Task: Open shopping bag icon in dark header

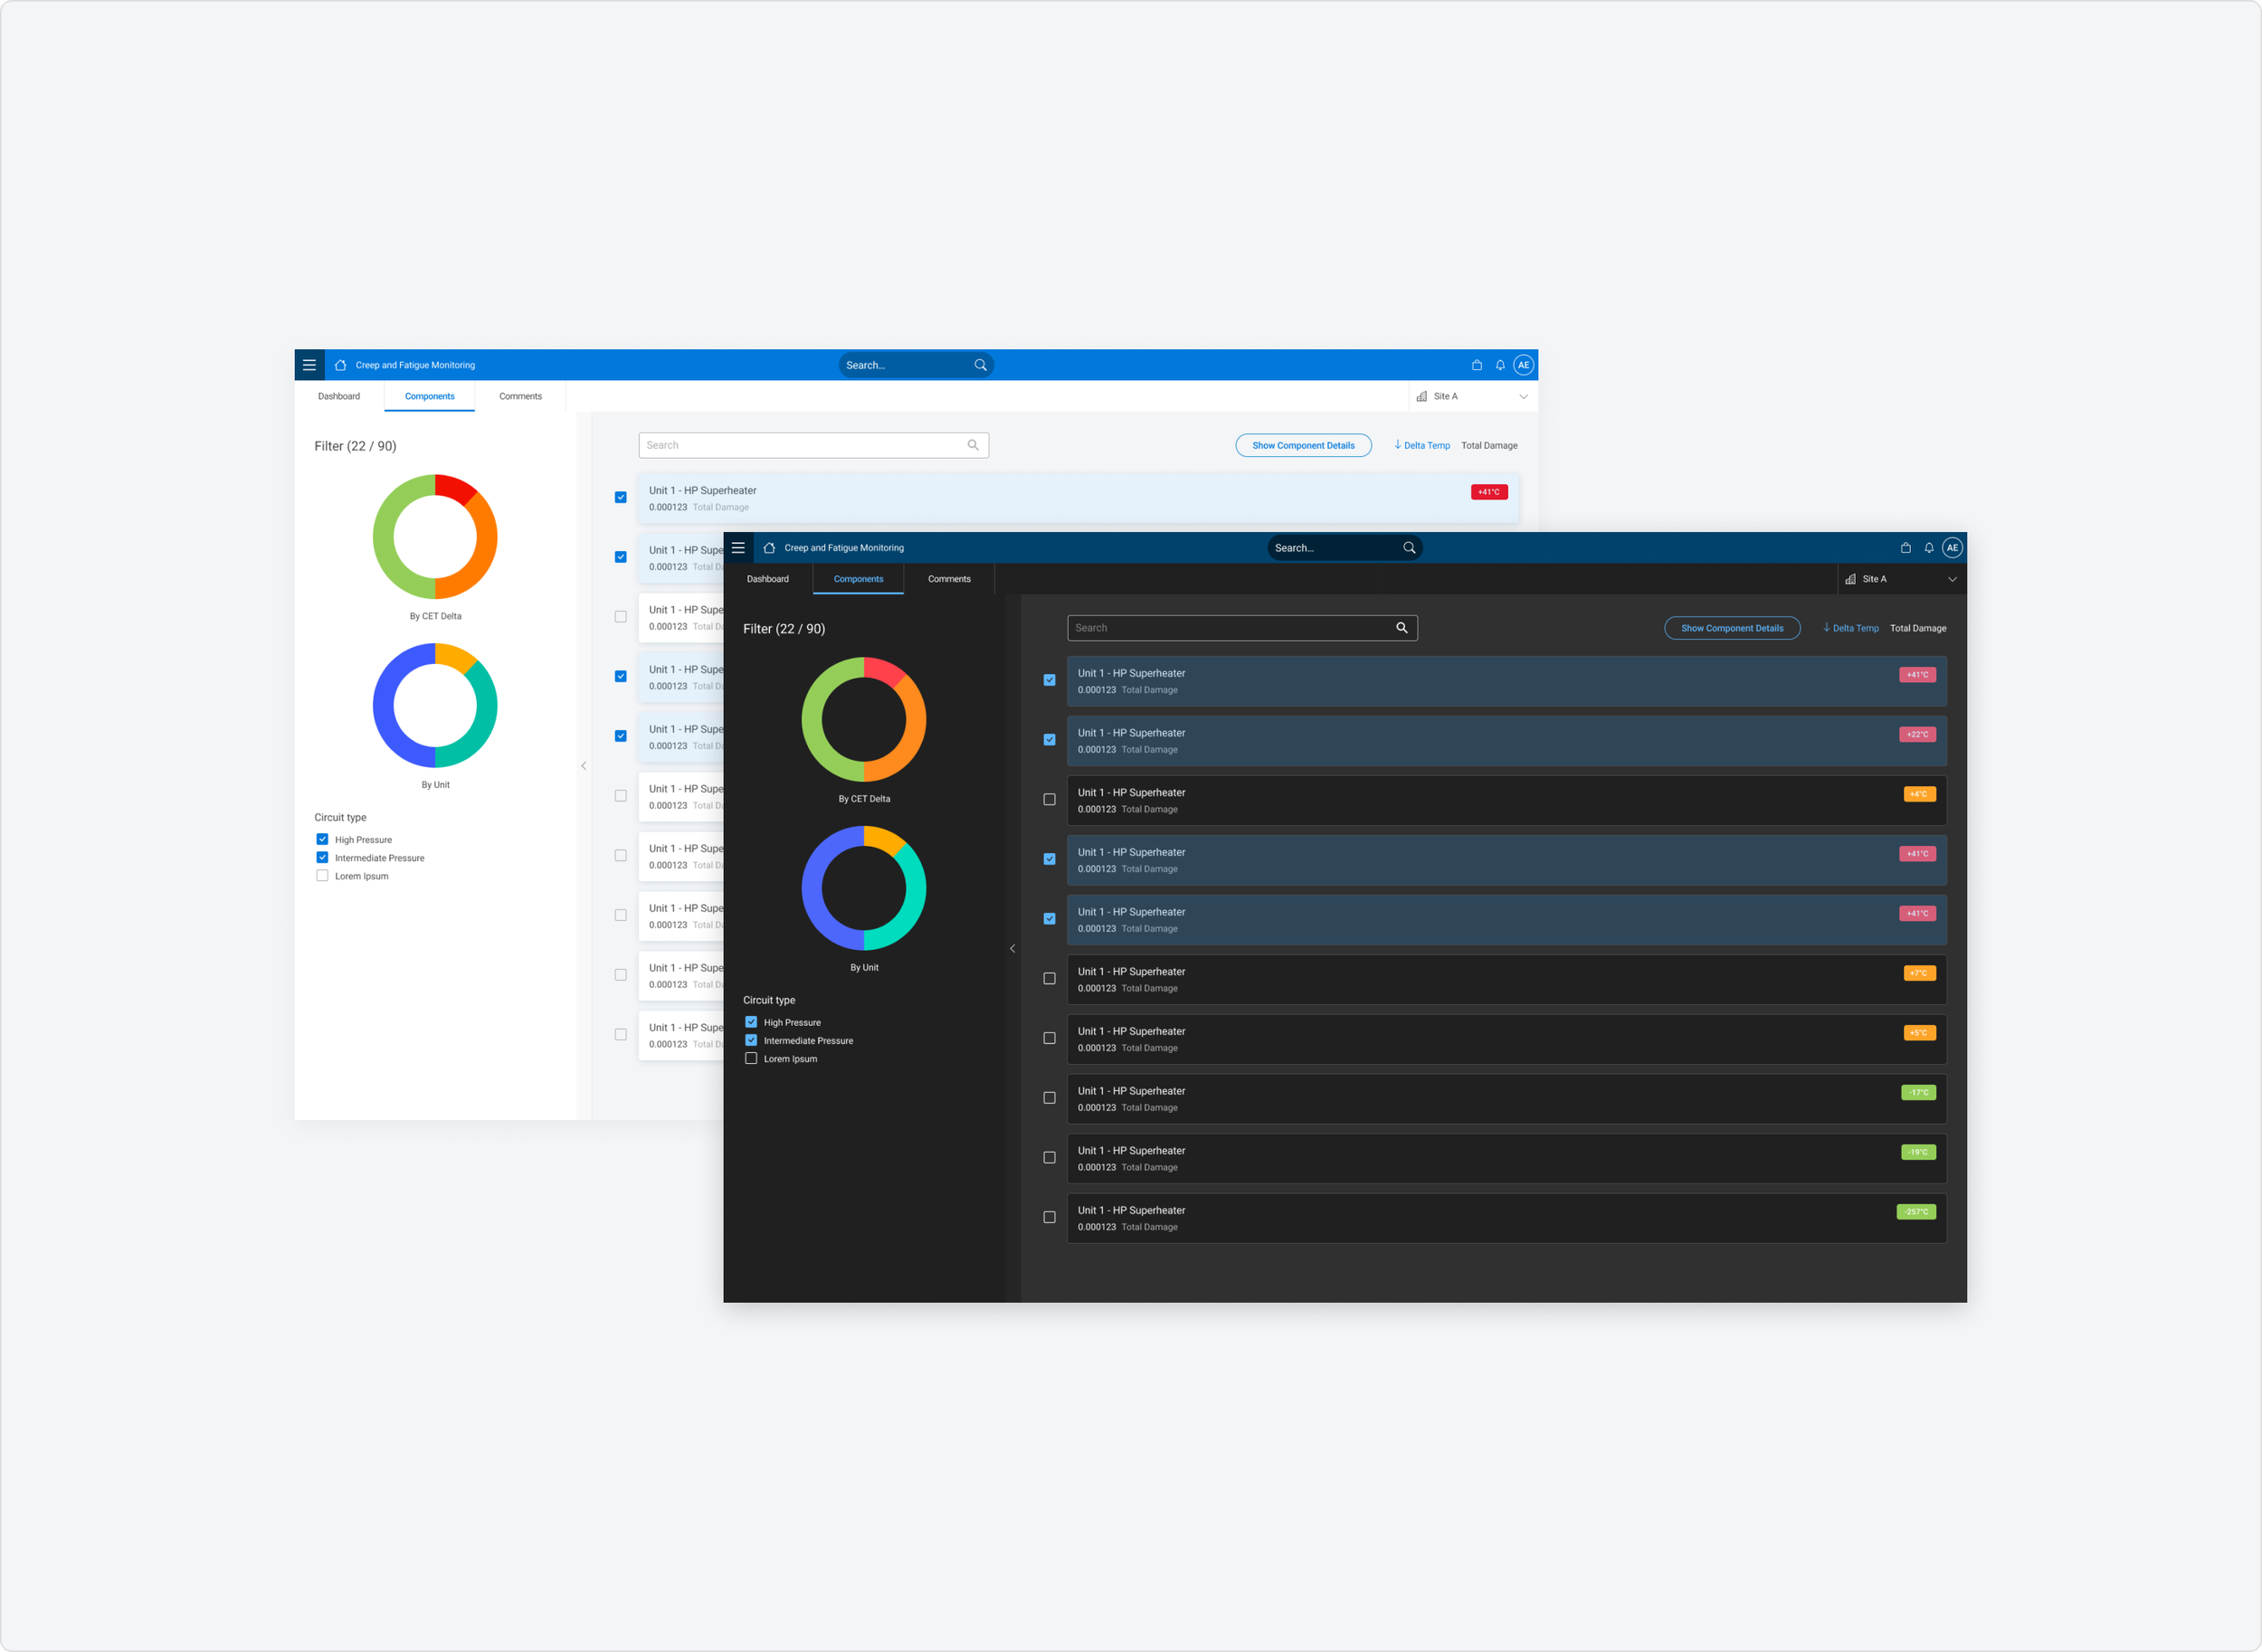Action: point(1905,548)
